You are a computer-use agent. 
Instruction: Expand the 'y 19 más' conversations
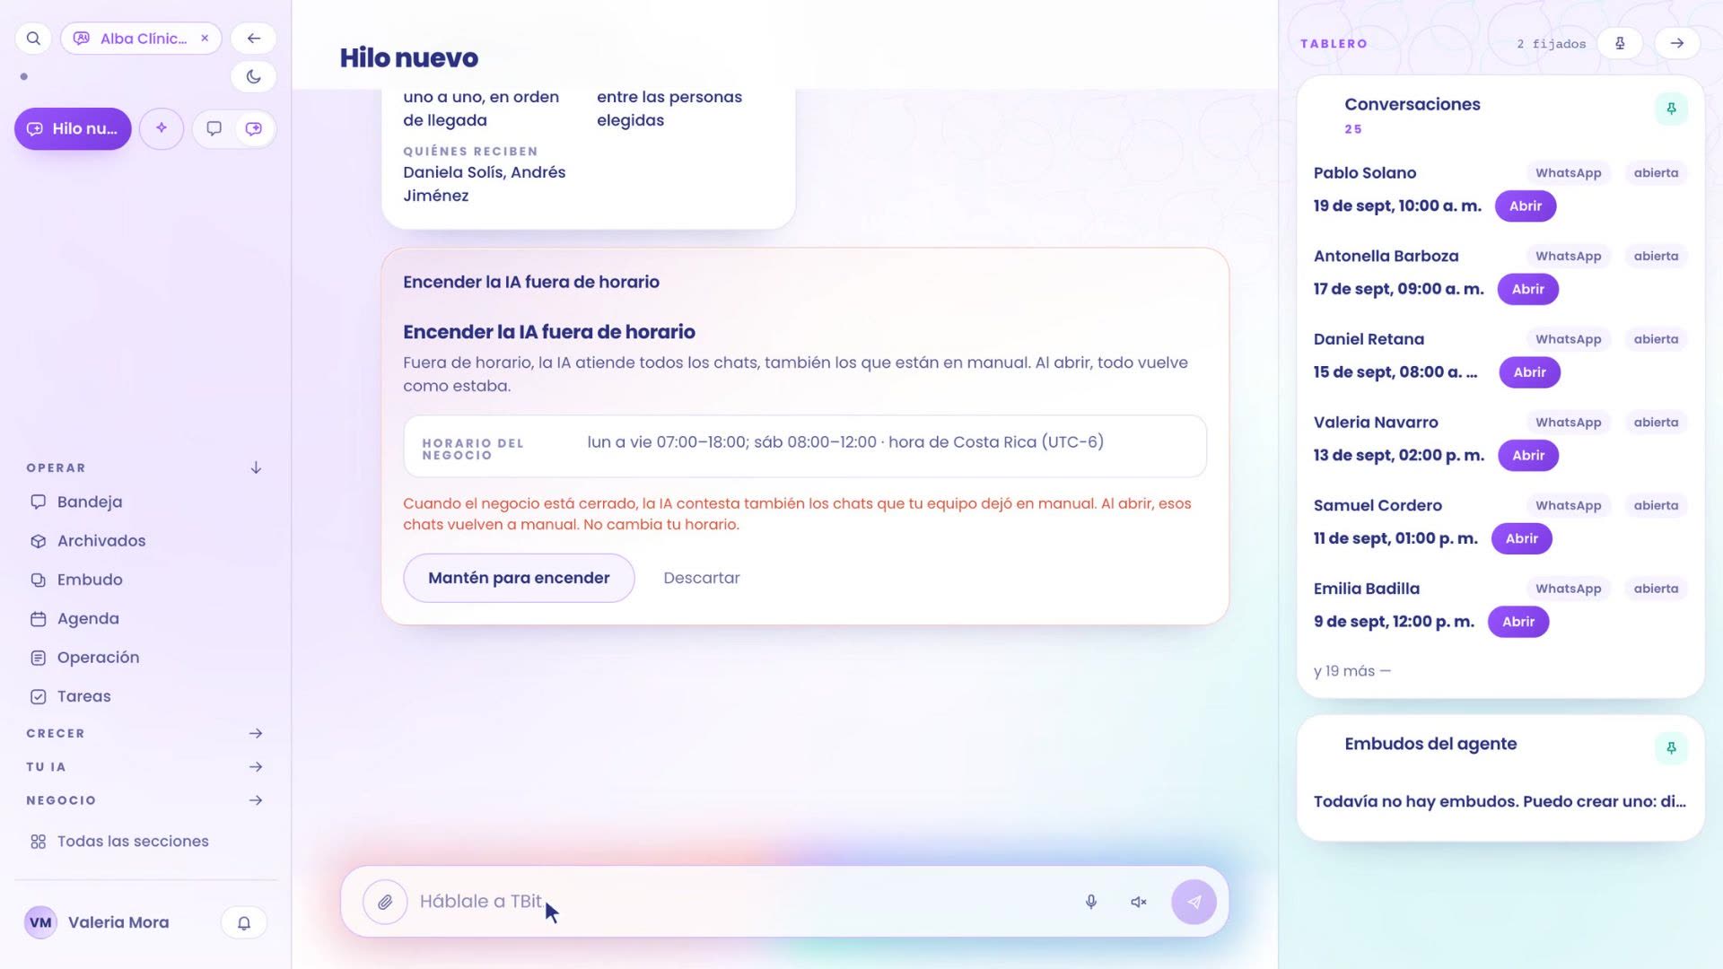[x=1352, y=671]
